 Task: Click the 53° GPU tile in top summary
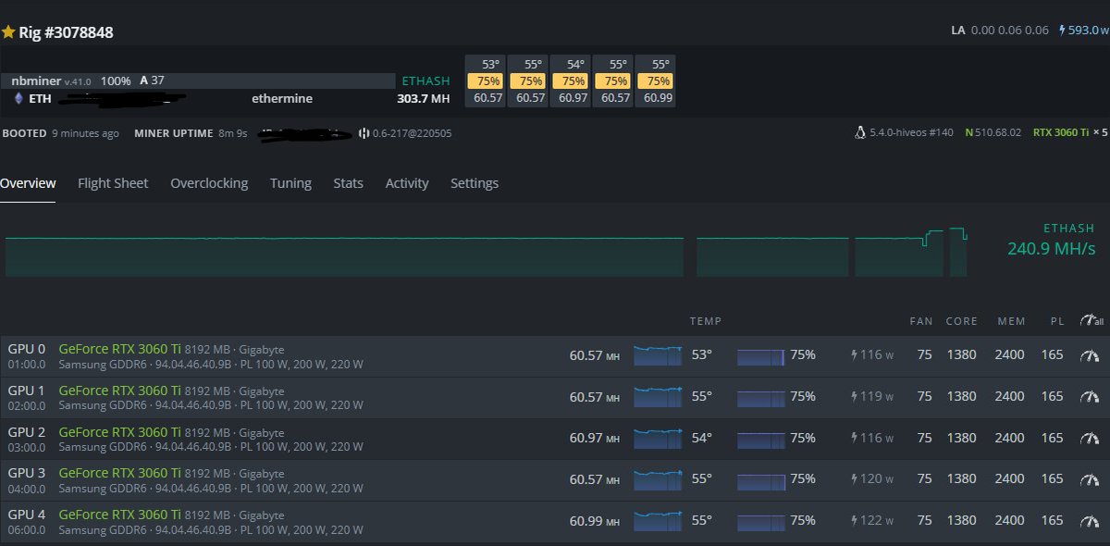click(487, 81)
